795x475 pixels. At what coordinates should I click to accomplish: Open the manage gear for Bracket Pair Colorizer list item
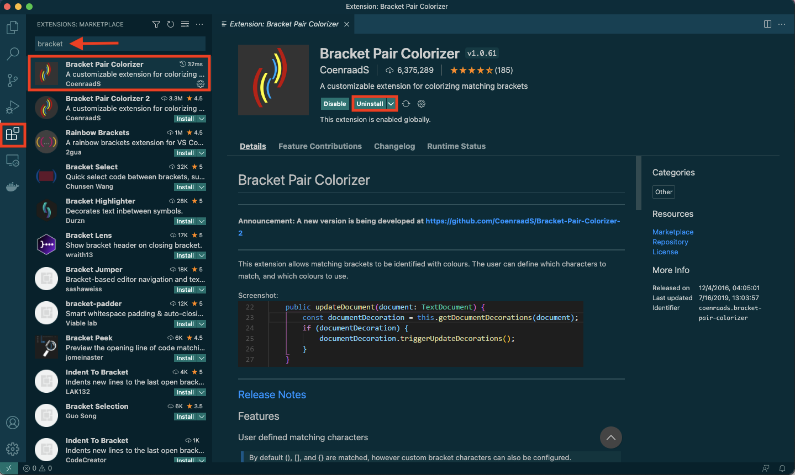click(x=201, y=84)
